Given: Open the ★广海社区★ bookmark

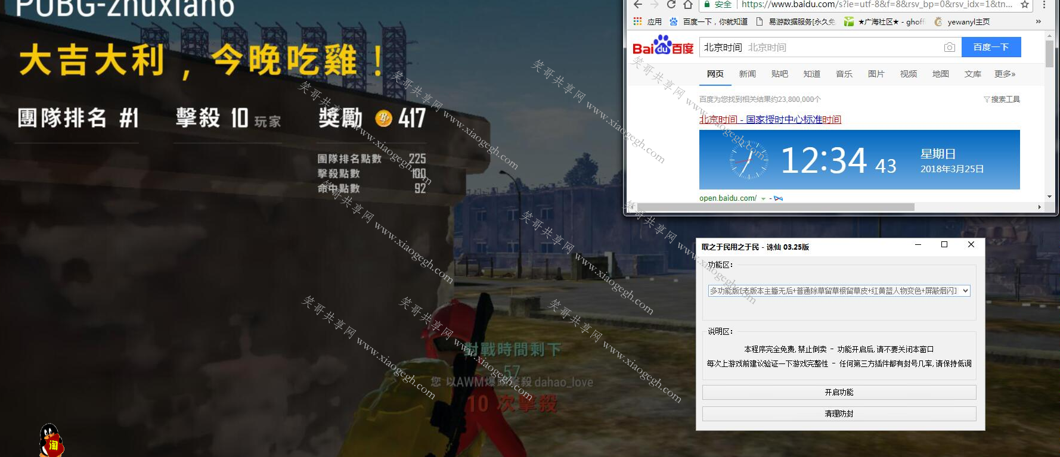Looking at the screenshot, I should (x=884, y=21).
